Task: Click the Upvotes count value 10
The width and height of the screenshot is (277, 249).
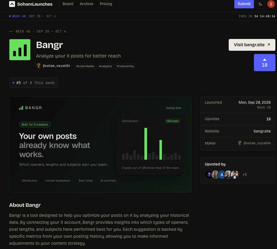Action: pyautogui.click(x=268, y=119)
